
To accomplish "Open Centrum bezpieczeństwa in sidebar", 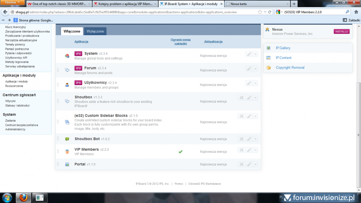I will click(22, 125).
